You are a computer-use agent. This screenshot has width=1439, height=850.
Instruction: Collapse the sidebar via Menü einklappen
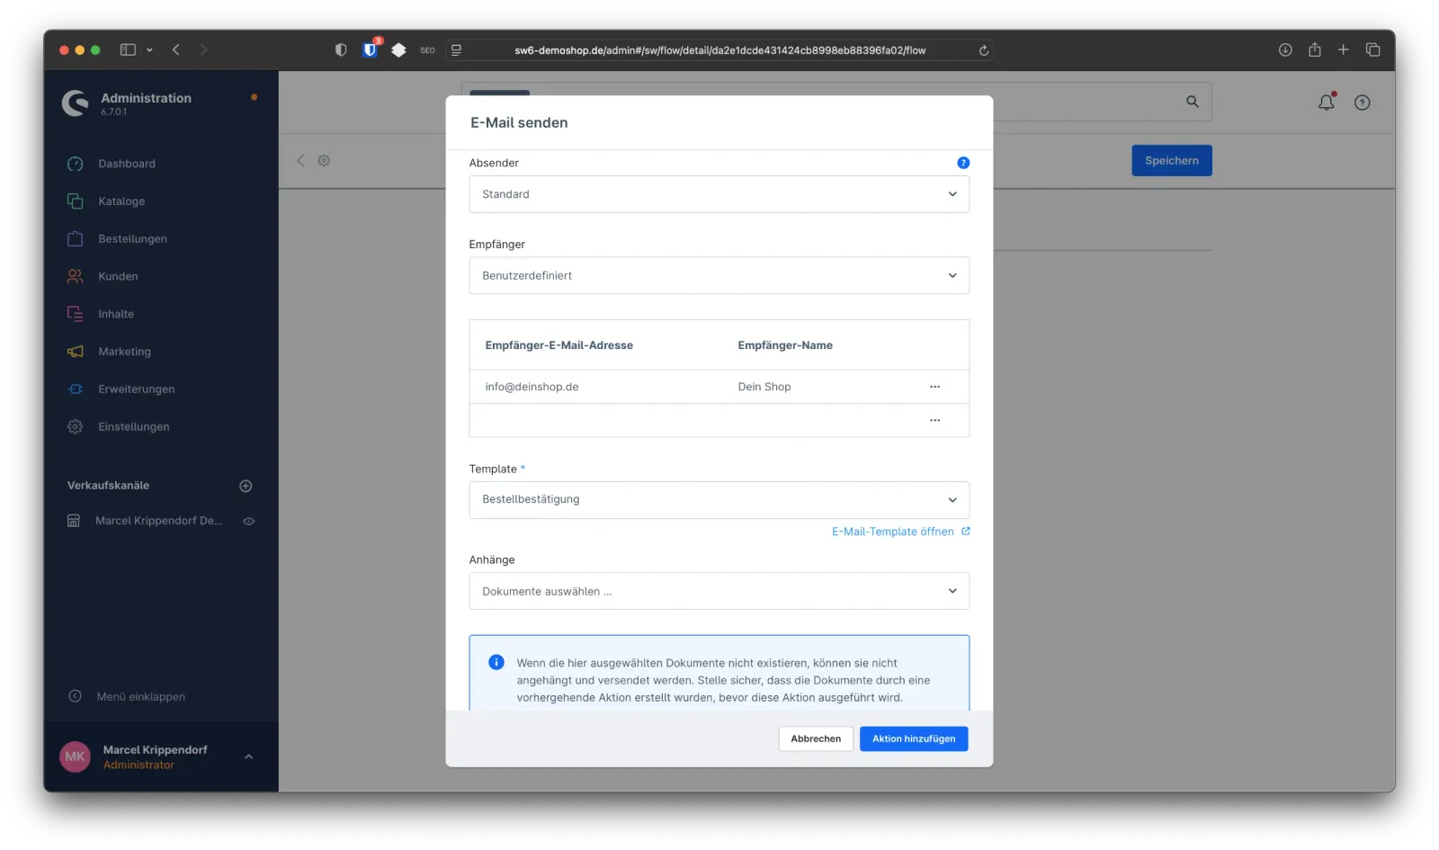(140, 696)
